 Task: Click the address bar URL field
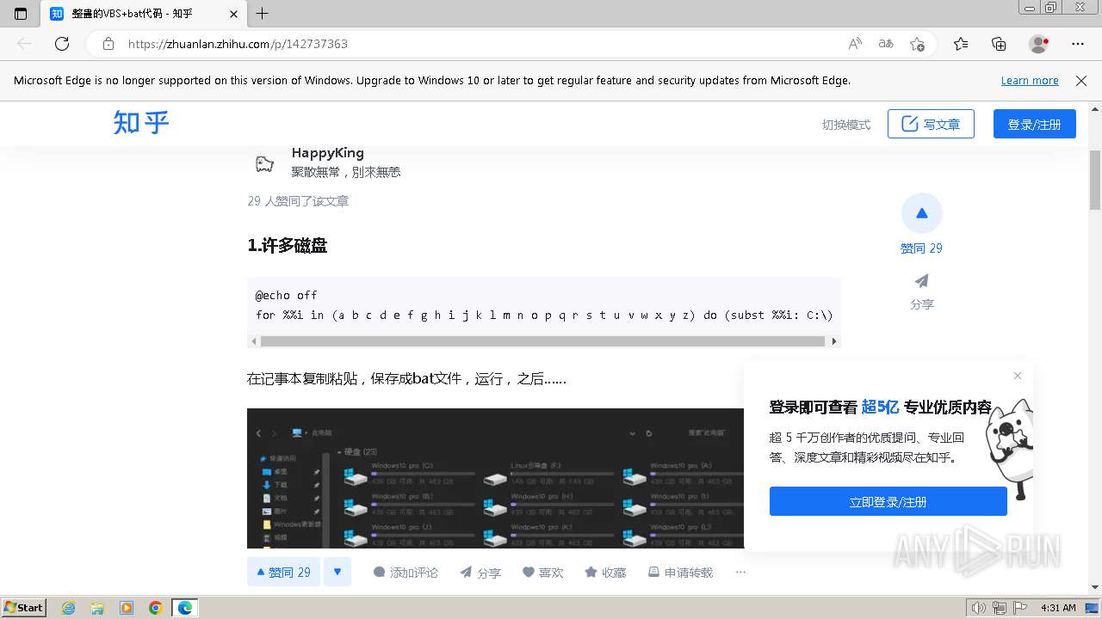[482, 44]
